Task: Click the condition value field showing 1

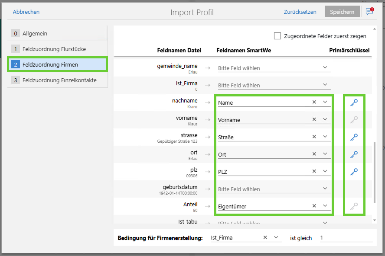Action: click(x=346, y=237)
